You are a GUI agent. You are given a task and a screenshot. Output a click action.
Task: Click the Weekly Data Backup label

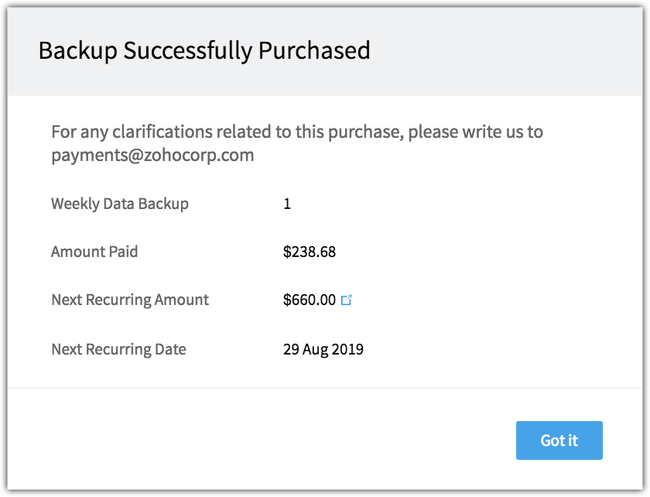[x=120, y=204]
